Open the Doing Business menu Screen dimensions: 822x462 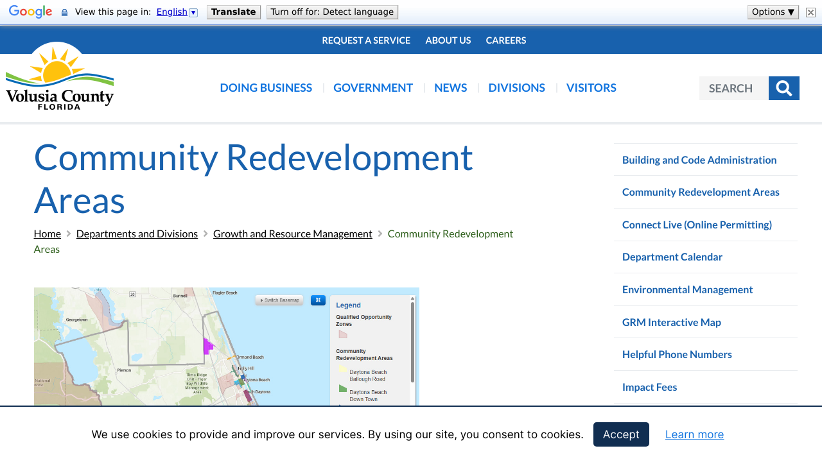click(x=266, y=88)
